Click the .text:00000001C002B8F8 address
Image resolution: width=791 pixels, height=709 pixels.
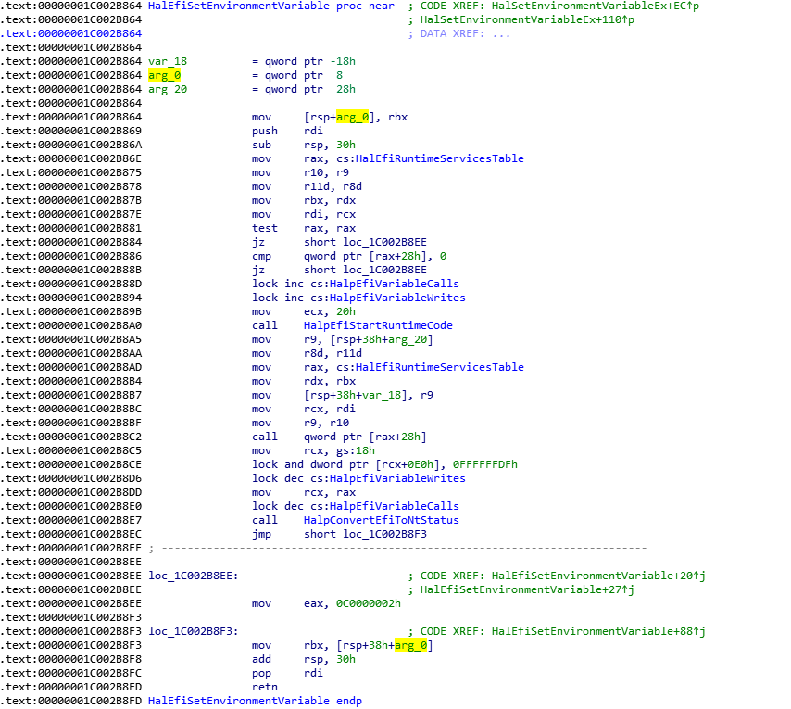point(71,660)
